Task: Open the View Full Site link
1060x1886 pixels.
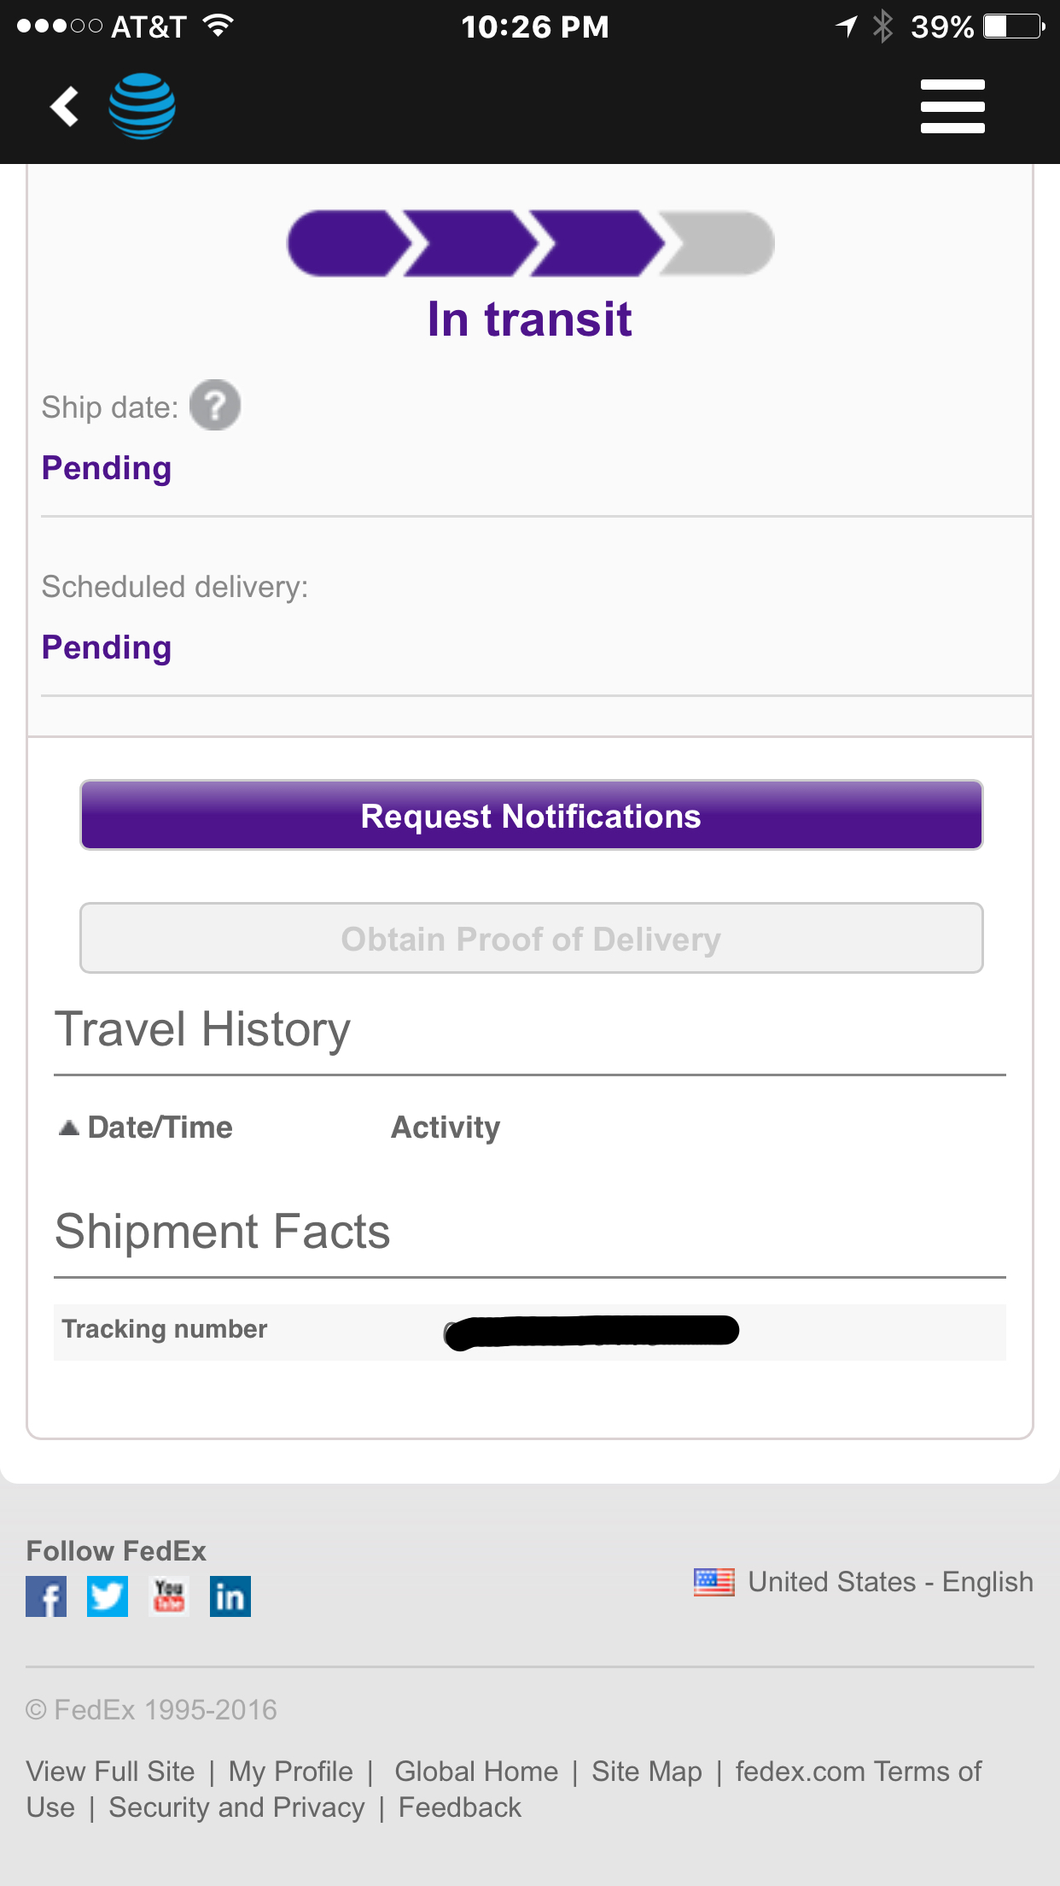Action: tap(111, 1771)
